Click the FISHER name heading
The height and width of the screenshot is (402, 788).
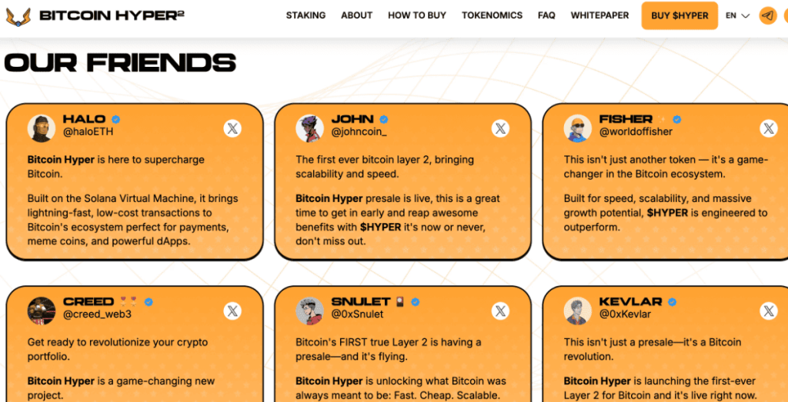626,119
